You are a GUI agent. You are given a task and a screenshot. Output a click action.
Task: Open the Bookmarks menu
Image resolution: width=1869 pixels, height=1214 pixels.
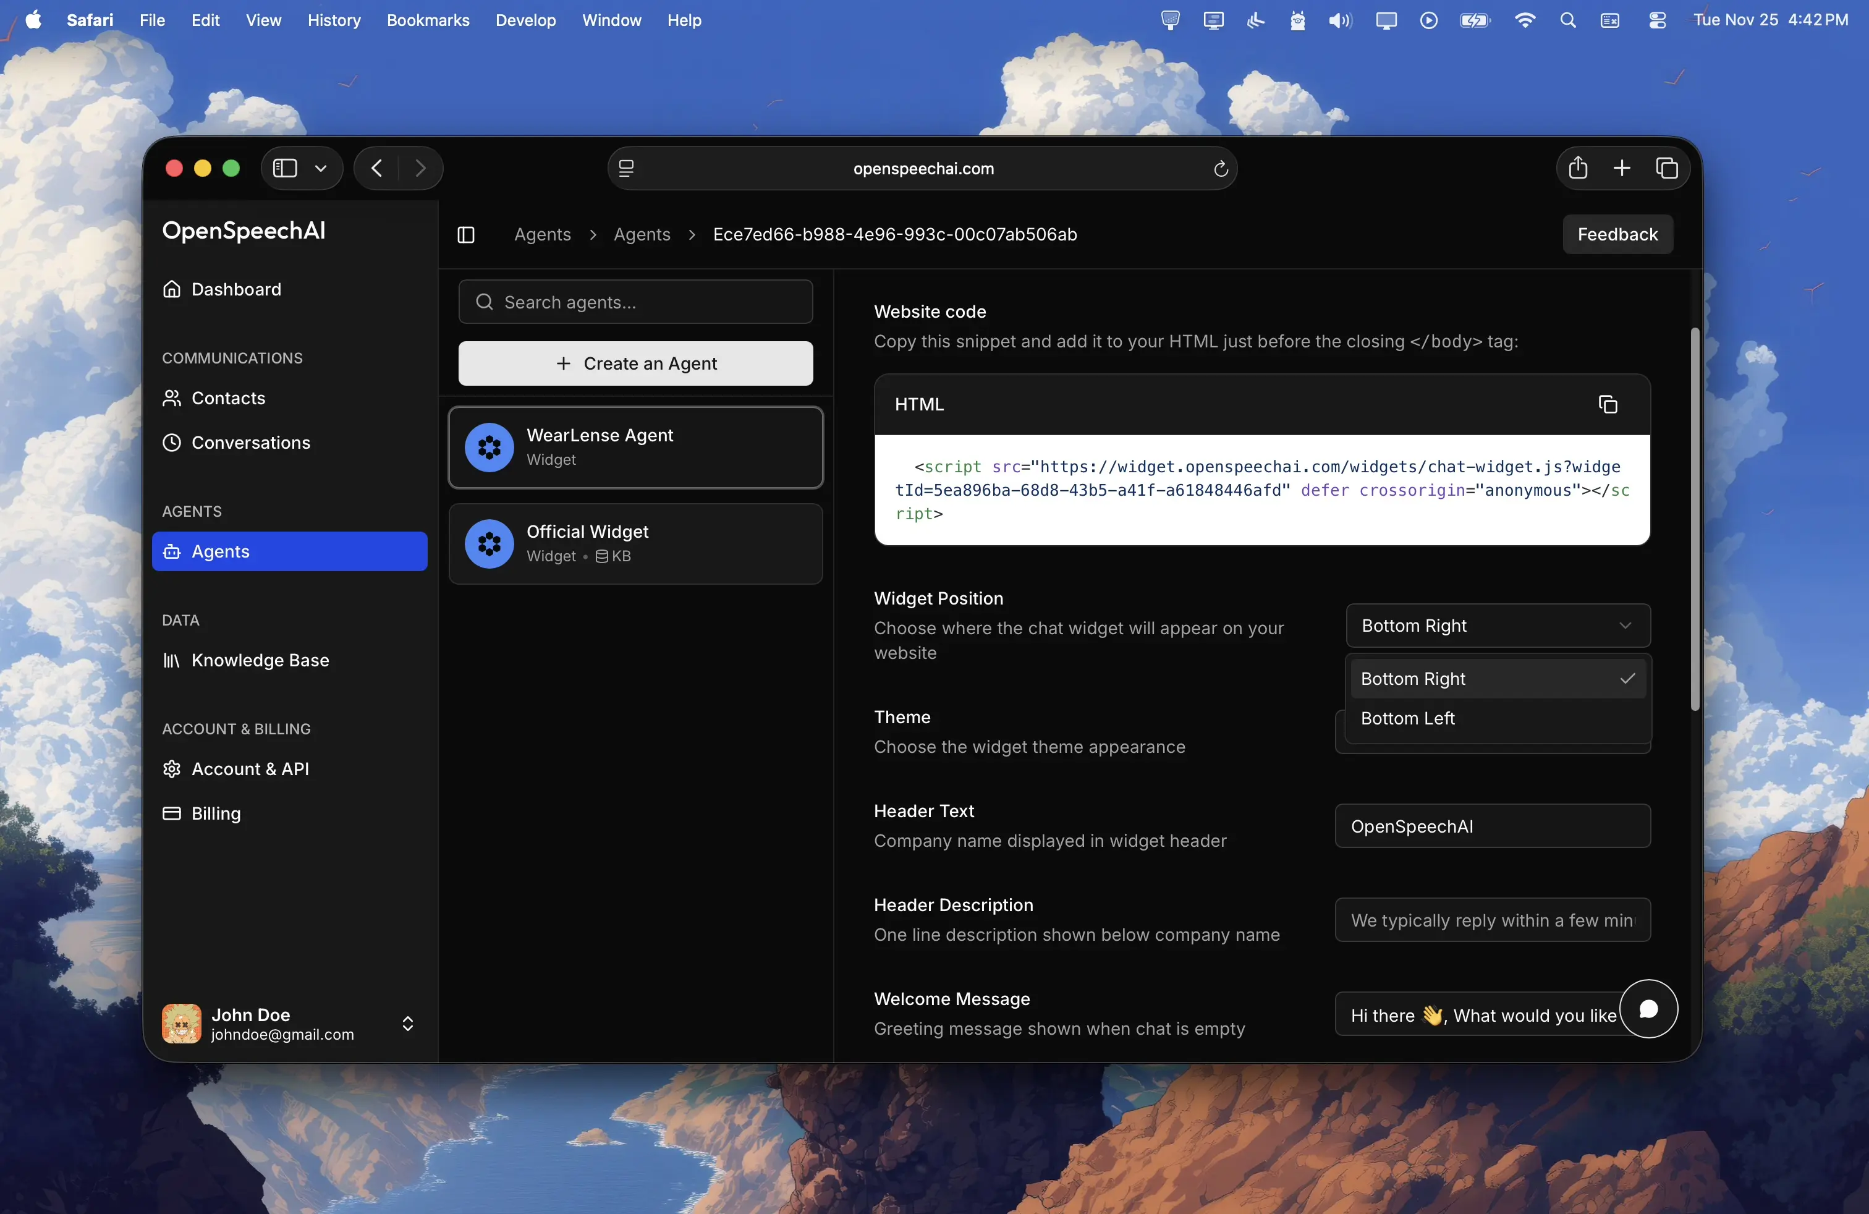428,20
